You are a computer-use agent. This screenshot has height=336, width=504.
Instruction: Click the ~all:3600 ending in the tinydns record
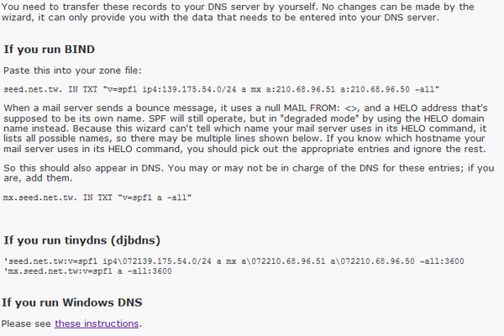coord(442,260)
